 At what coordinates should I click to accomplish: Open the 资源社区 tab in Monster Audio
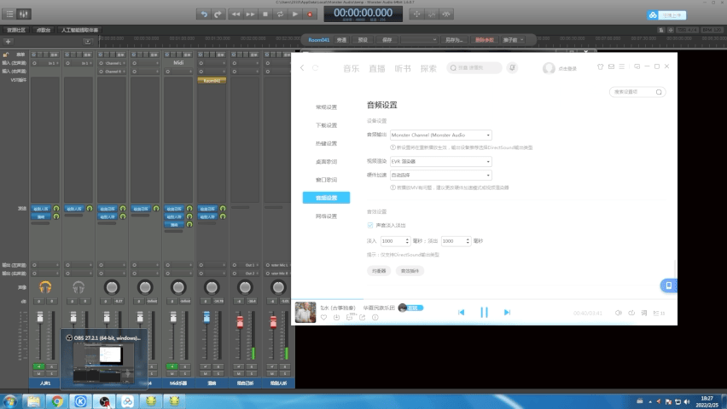coord(16,30)
